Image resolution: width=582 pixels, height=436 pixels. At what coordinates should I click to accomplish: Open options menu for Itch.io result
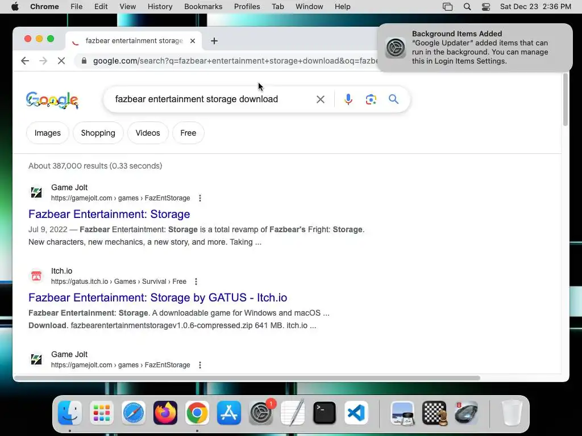pos(196,282)
